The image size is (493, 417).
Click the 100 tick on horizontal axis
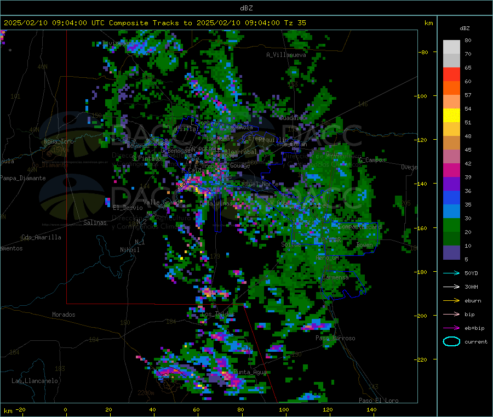point(284,410)
